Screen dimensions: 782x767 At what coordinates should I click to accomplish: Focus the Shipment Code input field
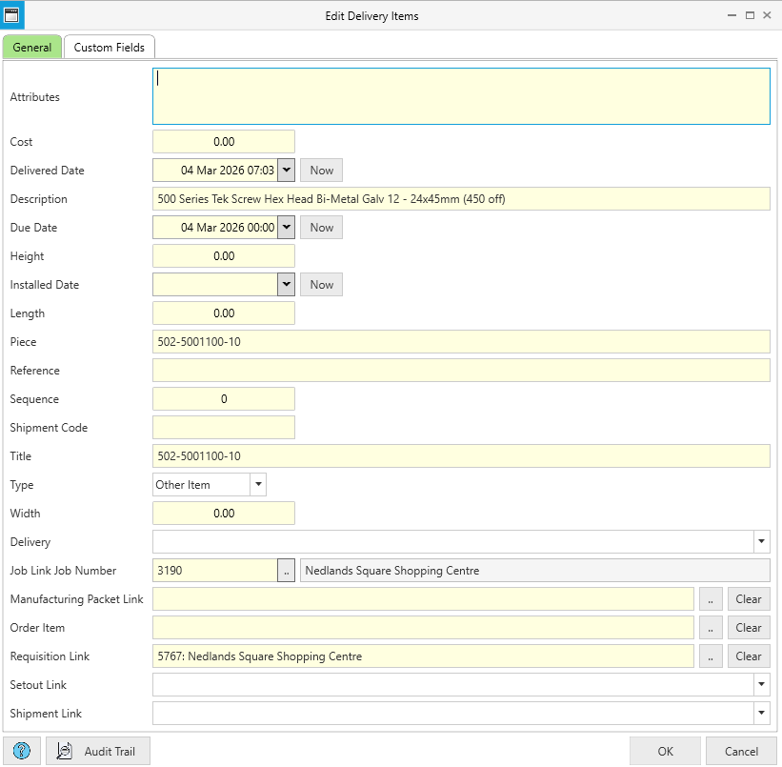223,428
